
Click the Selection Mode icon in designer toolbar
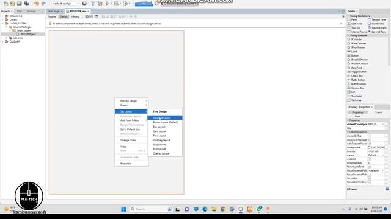pos(87,16)
